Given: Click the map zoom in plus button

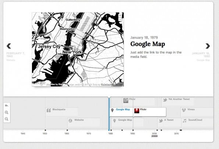Looking at the screenshot, I should [120, 15].
